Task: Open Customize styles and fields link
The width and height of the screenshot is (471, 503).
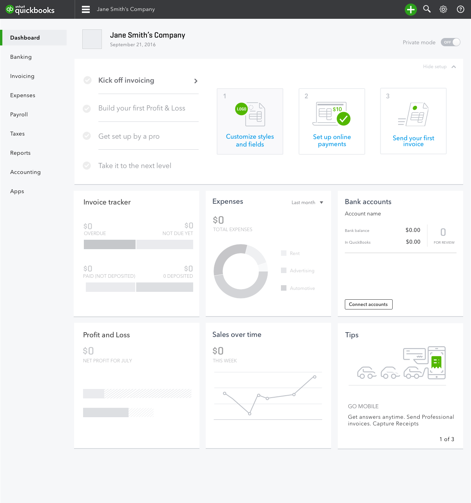Action: [x=250, y=140]
